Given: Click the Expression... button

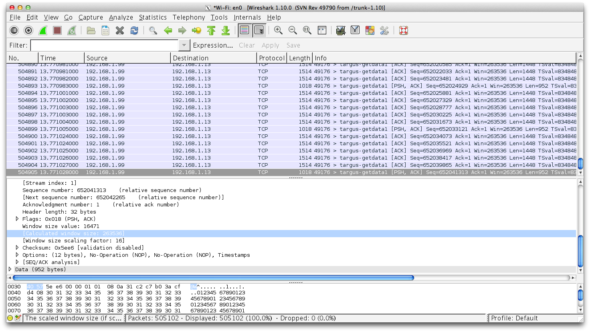Looking at the screenshot, I should pyautogui.click(x=213, y=45).
